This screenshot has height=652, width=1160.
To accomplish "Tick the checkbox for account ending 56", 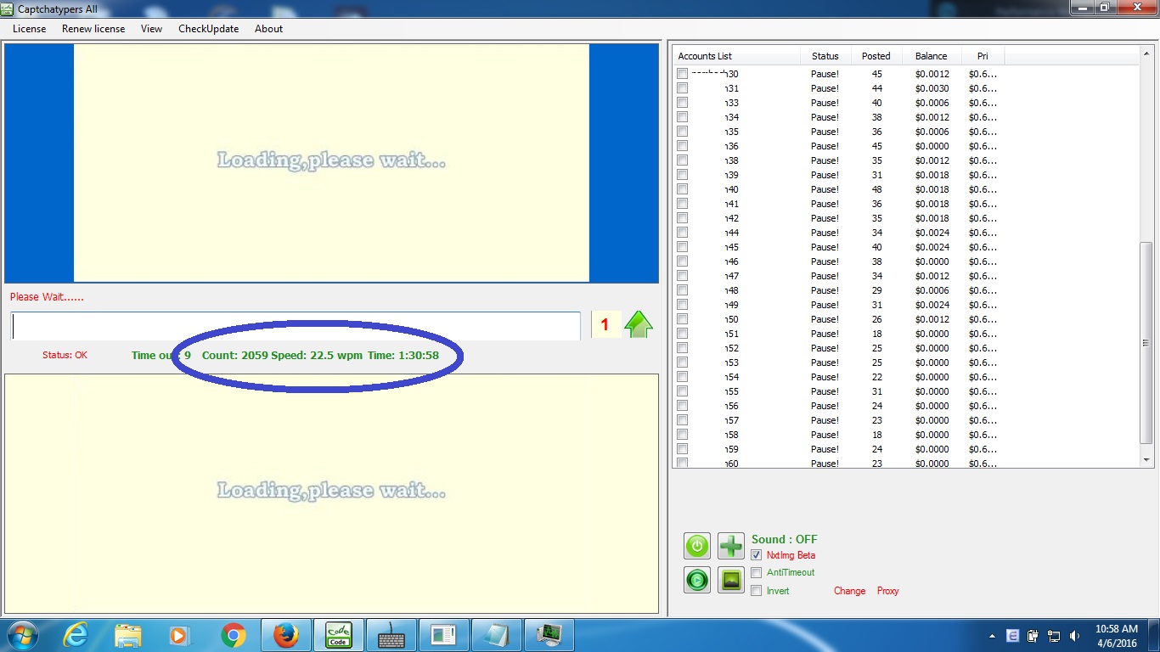I will click(x=682, y=406).
